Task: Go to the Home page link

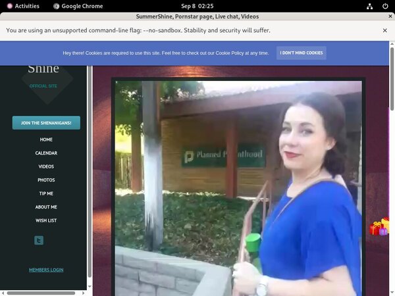Action: pos(46,139)
